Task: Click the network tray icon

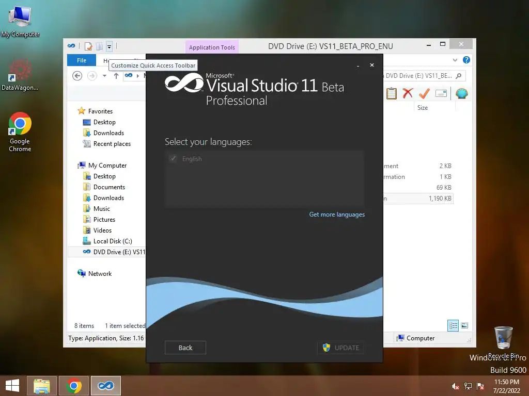Action: [x=468, y=386]
